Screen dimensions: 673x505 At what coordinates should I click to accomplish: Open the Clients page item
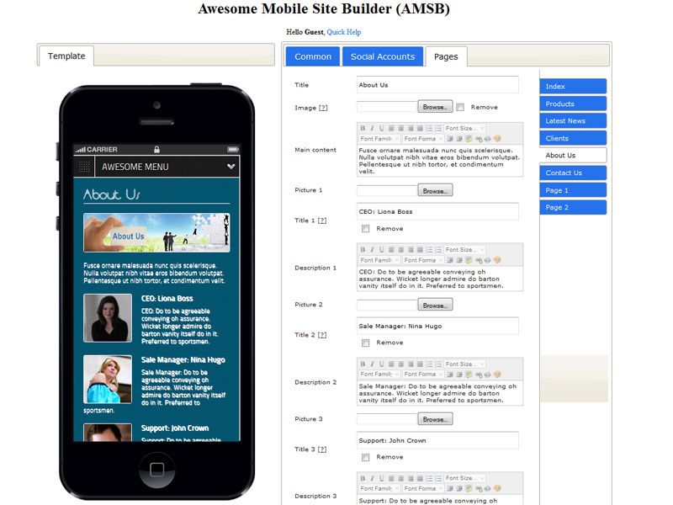point(573,138)
